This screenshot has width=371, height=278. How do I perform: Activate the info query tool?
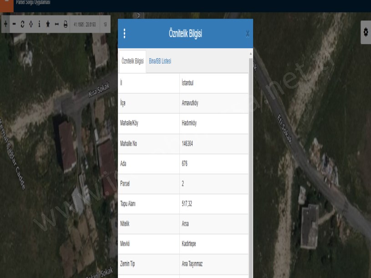pyautogui.click(x=39, y=24)
